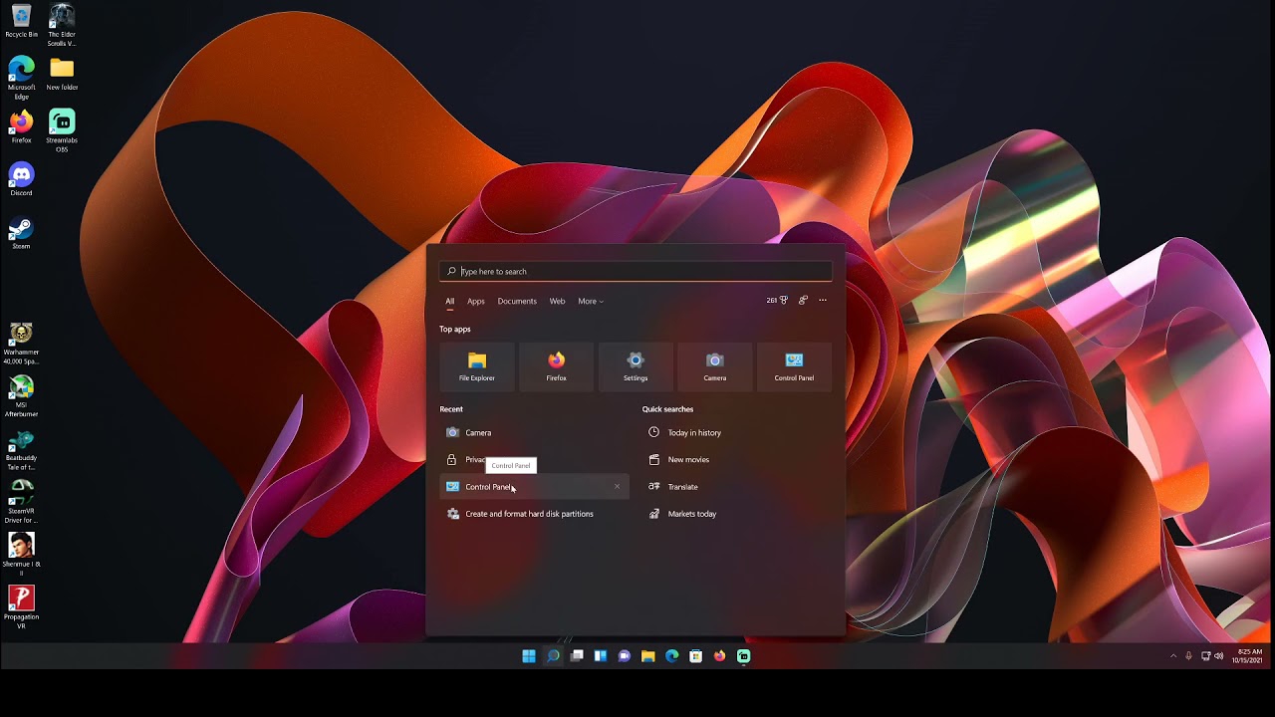Open Streamlabs OBS on the taskbar
1275x717 pixels.
click(x=744, y=656)
